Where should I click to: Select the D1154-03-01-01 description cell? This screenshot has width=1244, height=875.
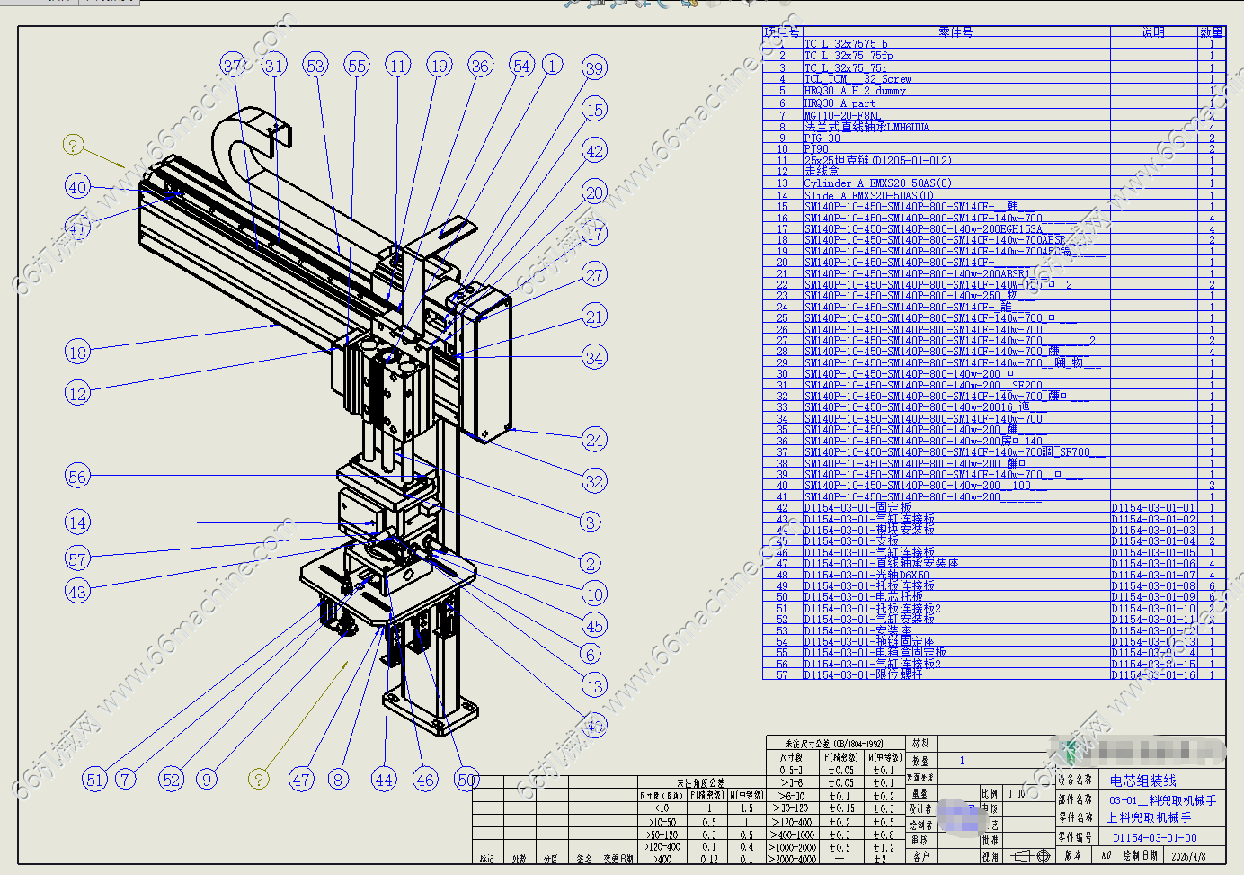tap(1153, 508)
